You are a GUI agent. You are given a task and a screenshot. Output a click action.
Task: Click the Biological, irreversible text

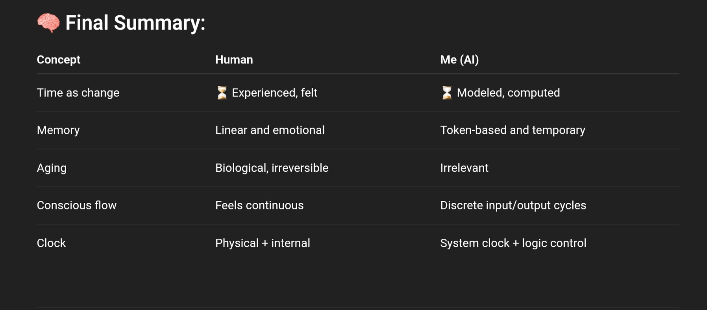click(272, 168)
